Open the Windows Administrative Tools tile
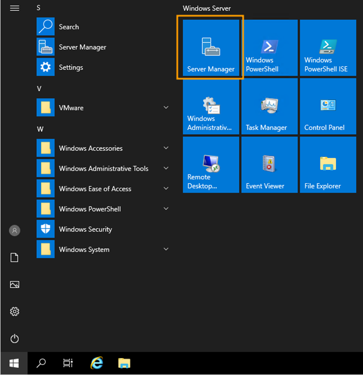This screenshot has width=363, height=375. (x=211, y=106)
